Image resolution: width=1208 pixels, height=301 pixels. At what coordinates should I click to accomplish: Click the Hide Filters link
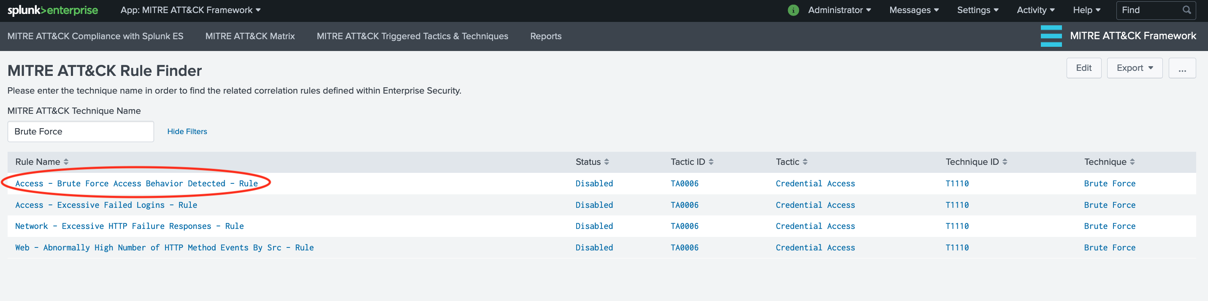point(187,132)
